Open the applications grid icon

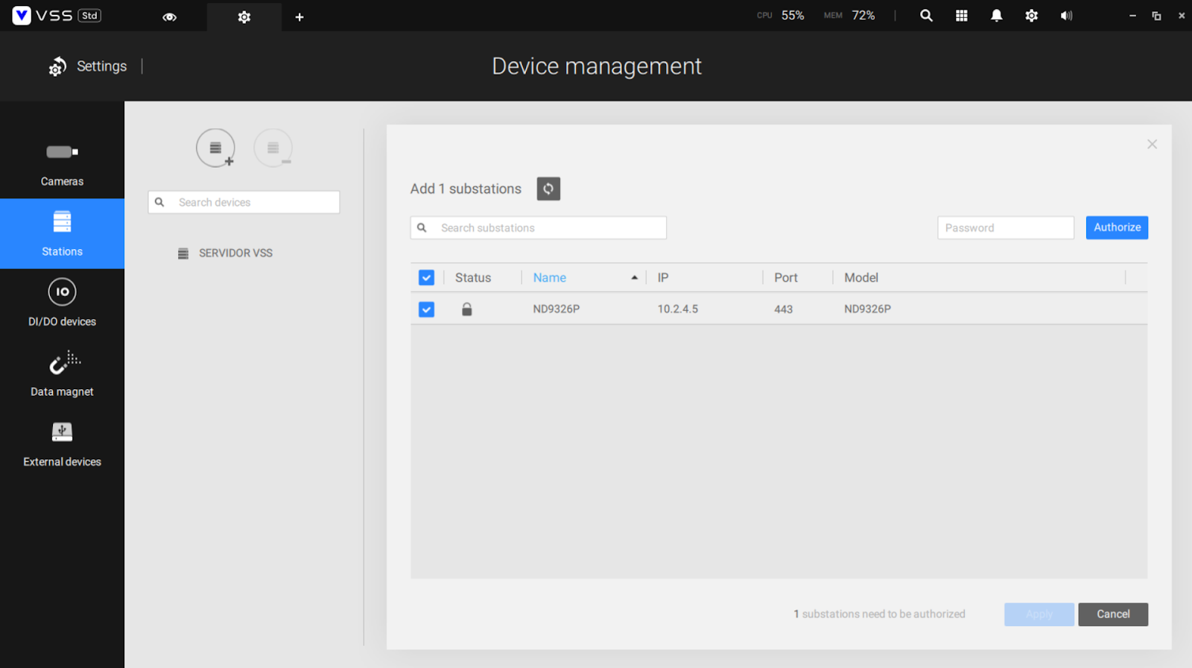pyautogui.click(x=962, y=16)
